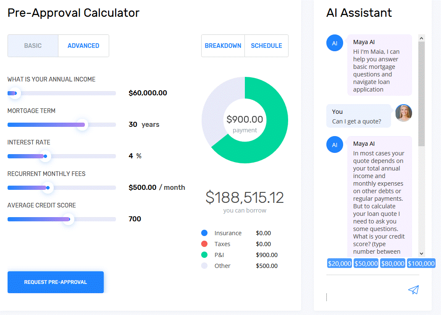The image size is (441, 315).
Task: Click the AI Assistant heading
Action: pyautogui.click(x=359, y=13)
